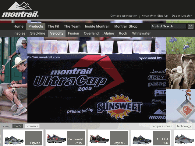Select the Velocity category tab
This screenshot has width=195, height=146.
pyautogui.click(x=57, y=33)
